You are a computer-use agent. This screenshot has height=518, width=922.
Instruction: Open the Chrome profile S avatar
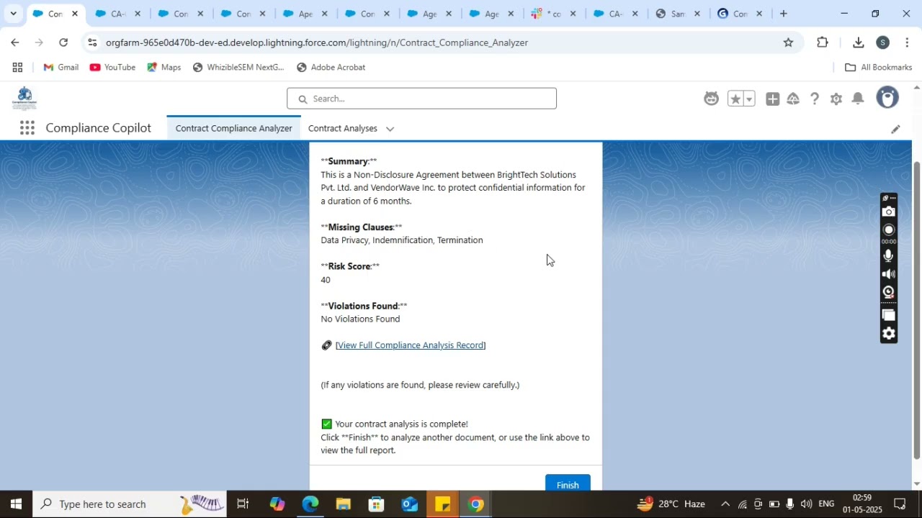click(882, 42)
